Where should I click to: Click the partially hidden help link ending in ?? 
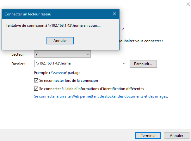pyautogui.click(x=122, y=29)
